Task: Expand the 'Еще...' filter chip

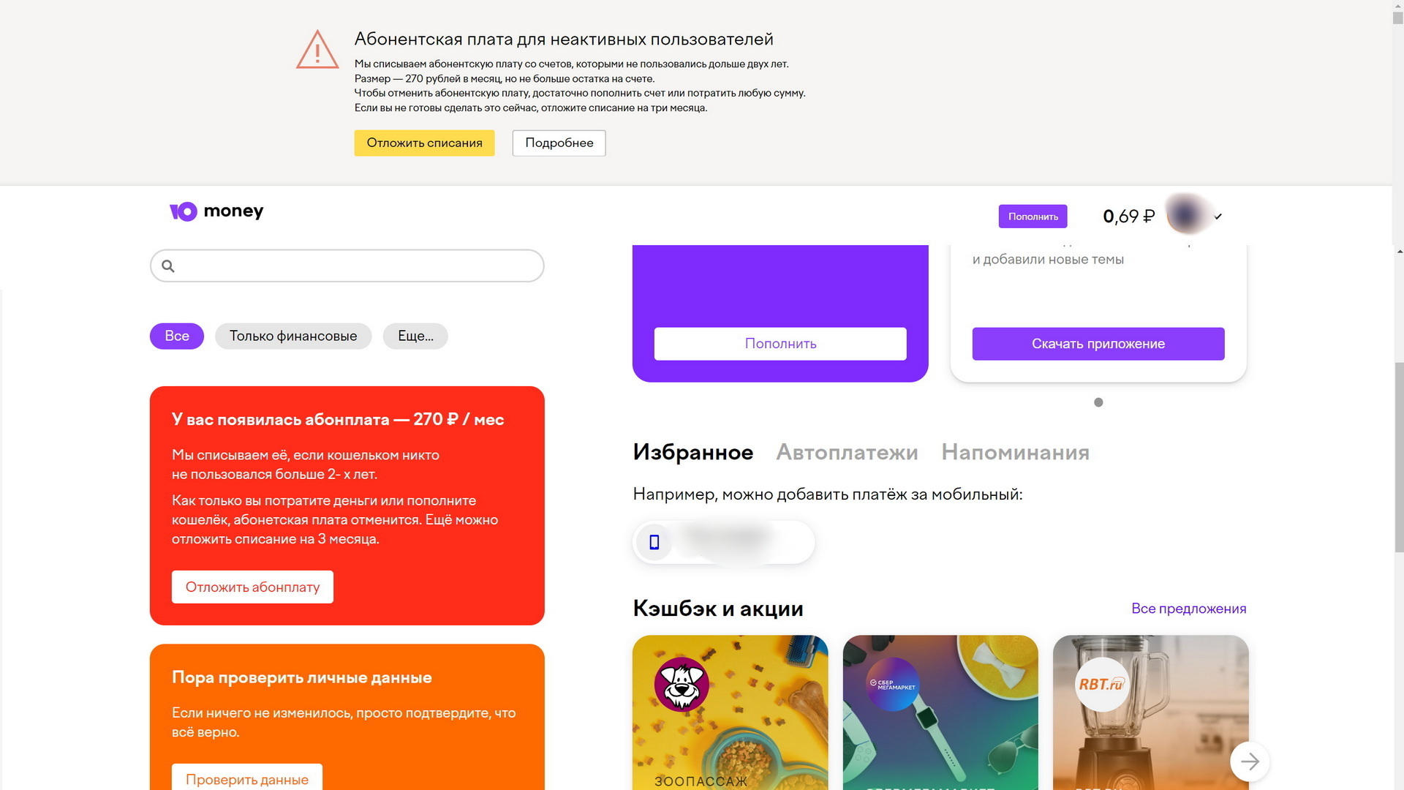Action: (415, 336)
